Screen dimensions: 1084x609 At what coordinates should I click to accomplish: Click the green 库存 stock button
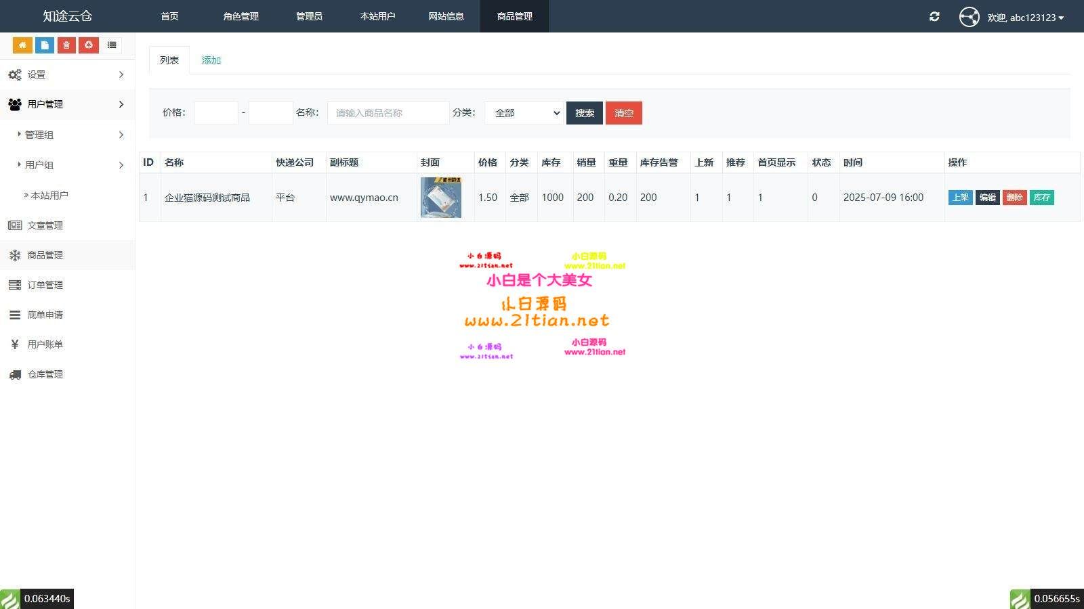(x=1041, y=198)
